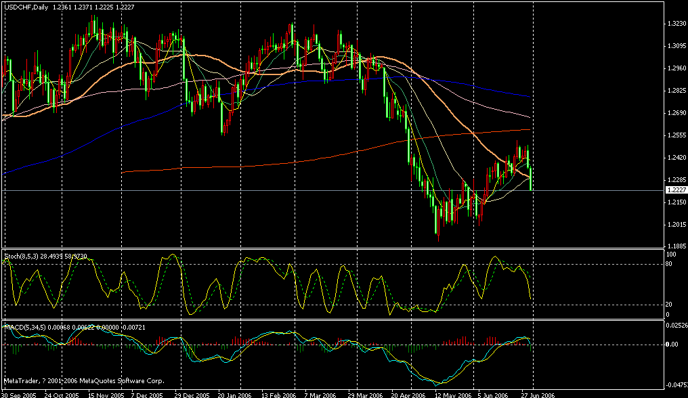Image resolution: width=688 pixels, height=398 pixels.
Task: Click the 0.00 MACD scale value
Action: [672, 345]
